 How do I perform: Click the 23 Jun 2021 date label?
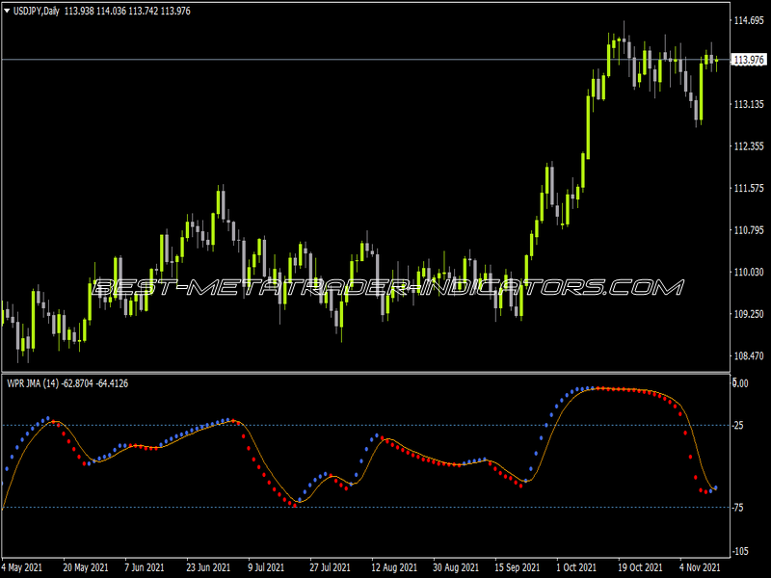(x=208, y=567)
